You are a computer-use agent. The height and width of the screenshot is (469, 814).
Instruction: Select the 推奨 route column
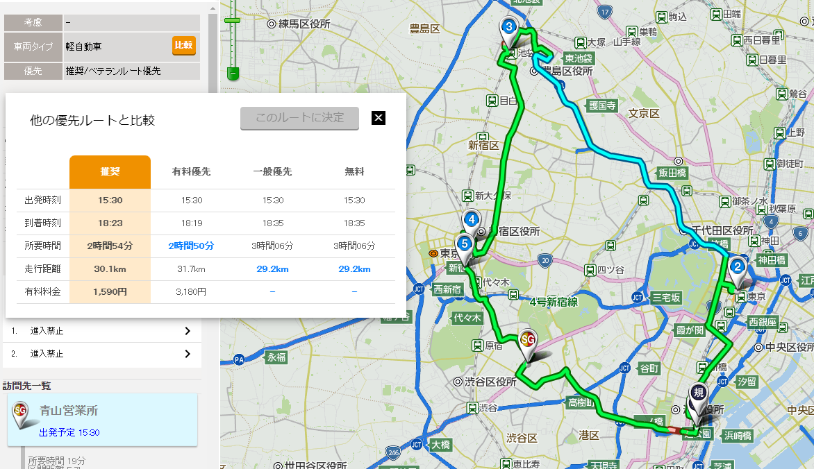click(x=110, y=172)
